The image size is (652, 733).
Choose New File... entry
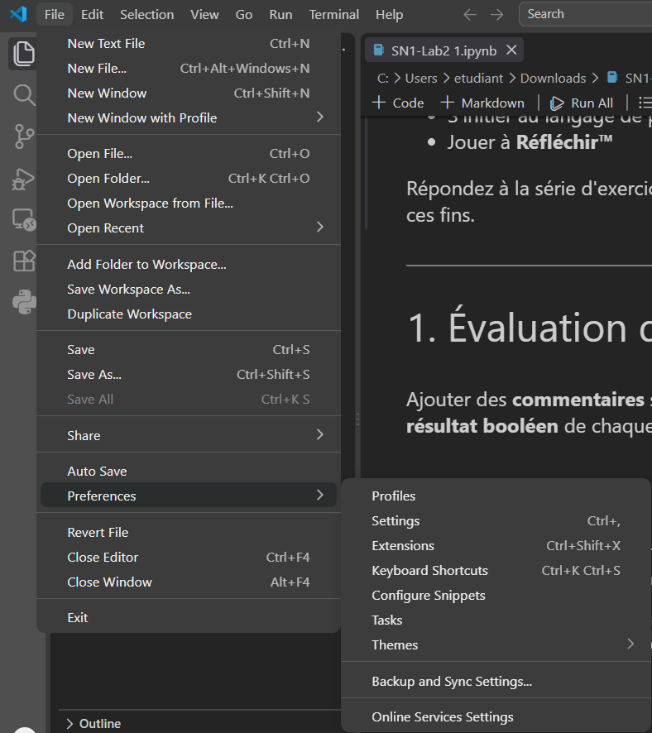click(189, 68)
